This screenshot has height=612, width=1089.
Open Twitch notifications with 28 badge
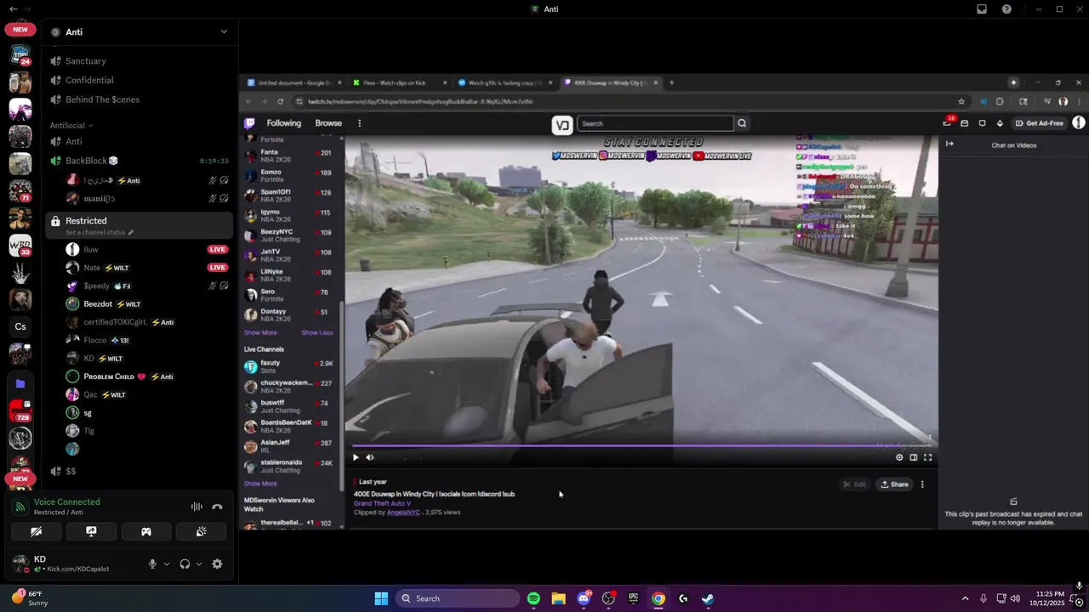pos(948,122)
